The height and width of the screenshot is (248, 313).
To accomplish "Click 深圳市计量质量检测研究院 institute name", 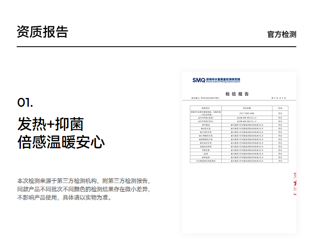I will pos(223,79).
